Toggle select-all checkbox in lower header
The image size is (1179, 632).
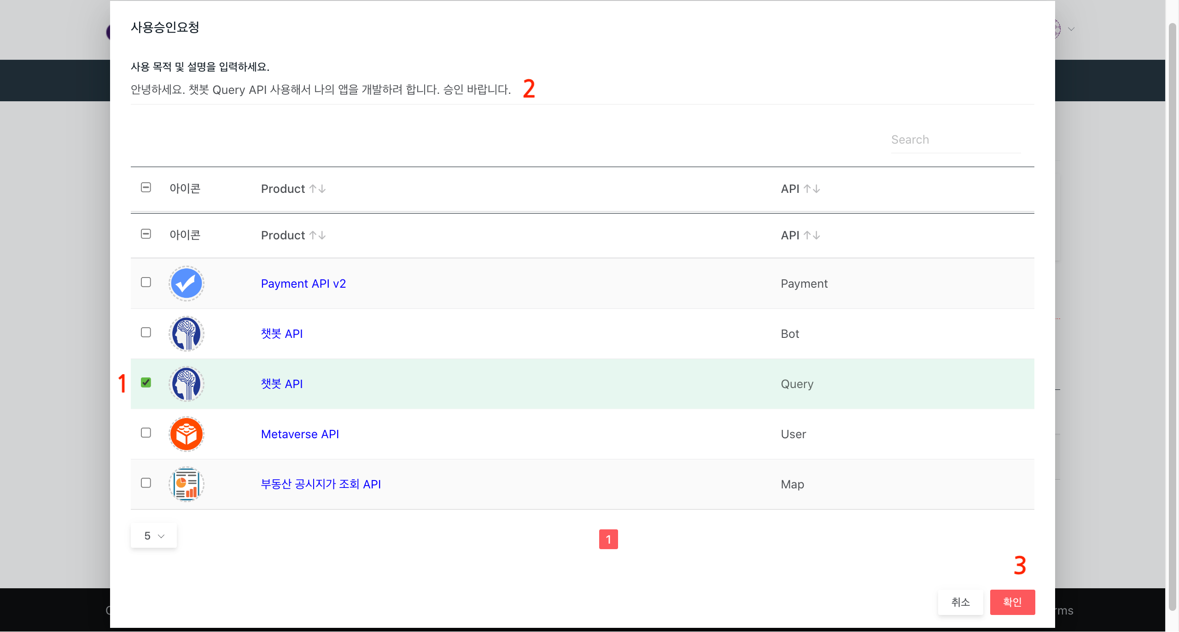coord(146,234)
